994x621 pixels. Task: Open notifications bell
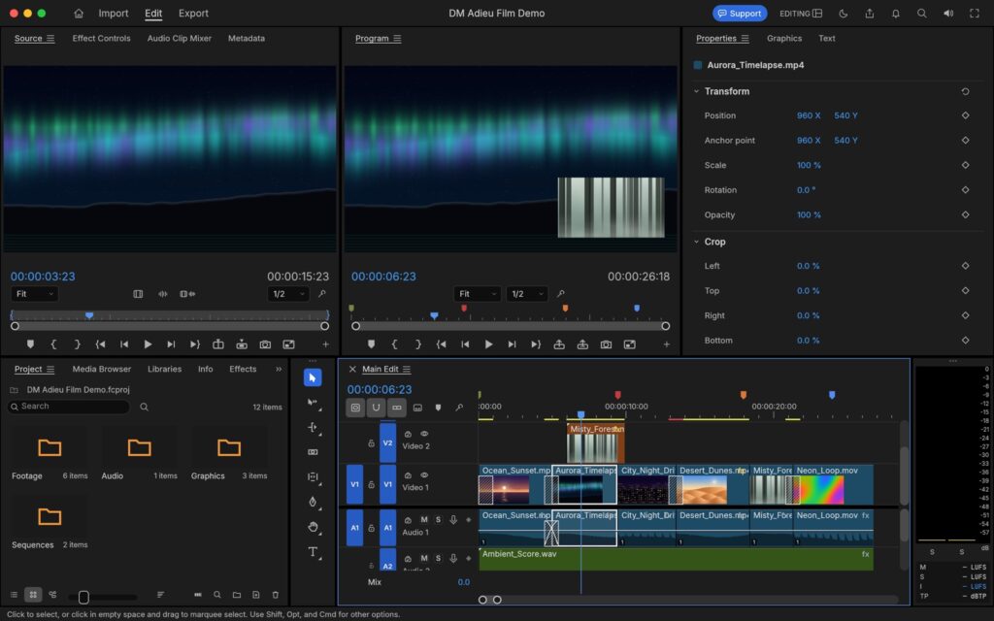[896, 14]
